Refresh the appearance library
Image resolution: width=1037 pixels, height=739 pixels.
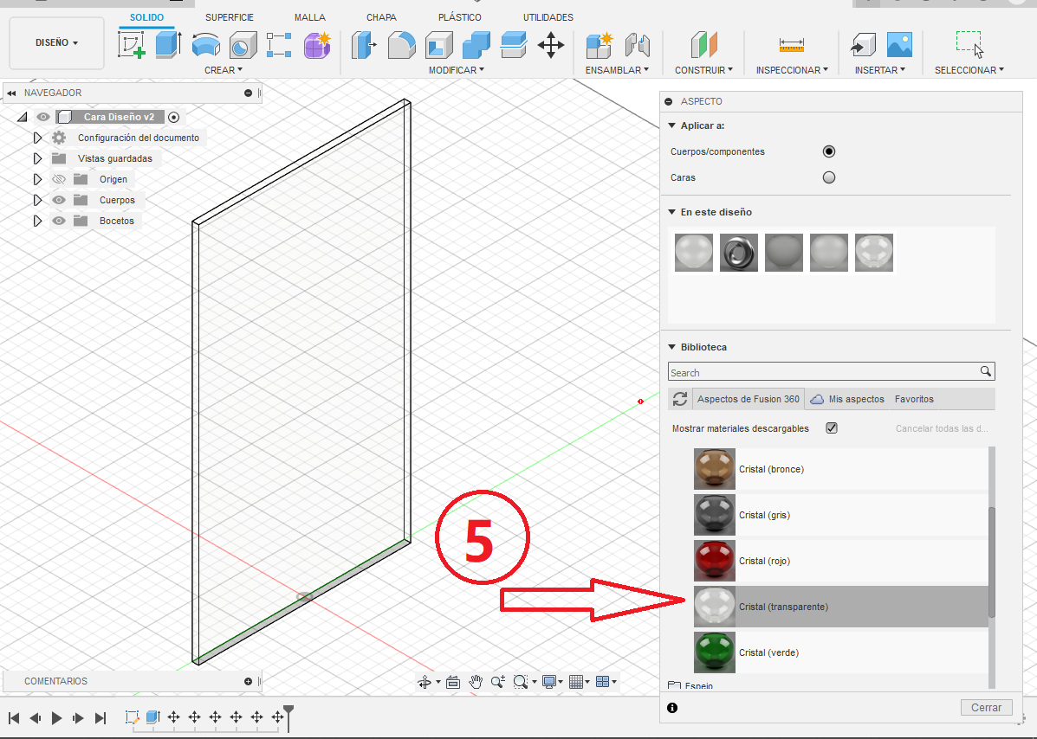coord(680,399)
